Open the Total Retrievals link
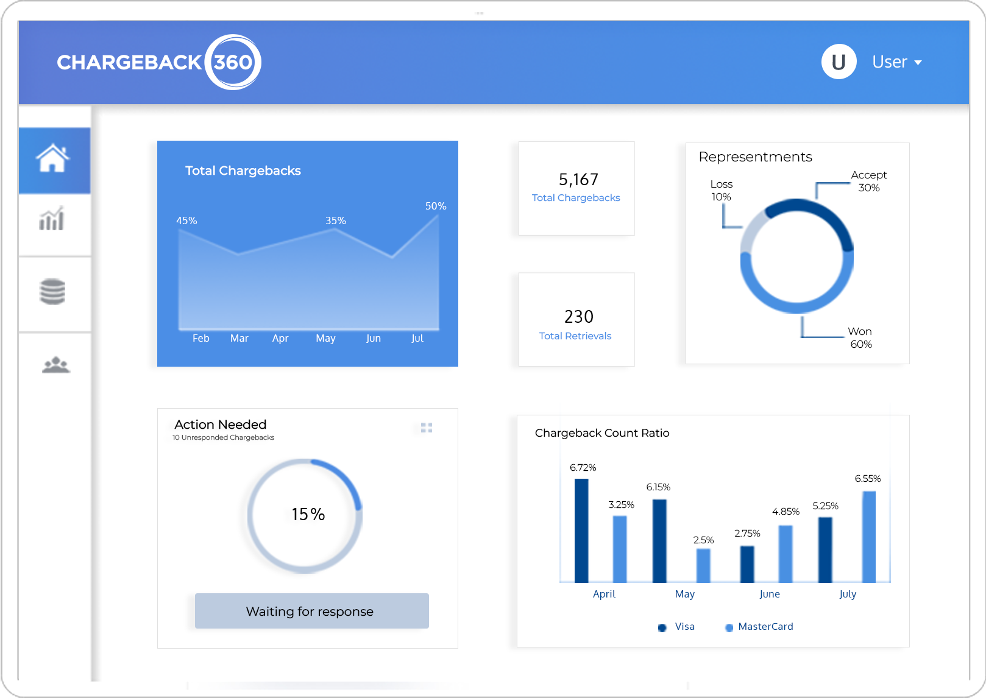Image resolution: width=986 pixels, height=698 pixels. tap(575, 336)
